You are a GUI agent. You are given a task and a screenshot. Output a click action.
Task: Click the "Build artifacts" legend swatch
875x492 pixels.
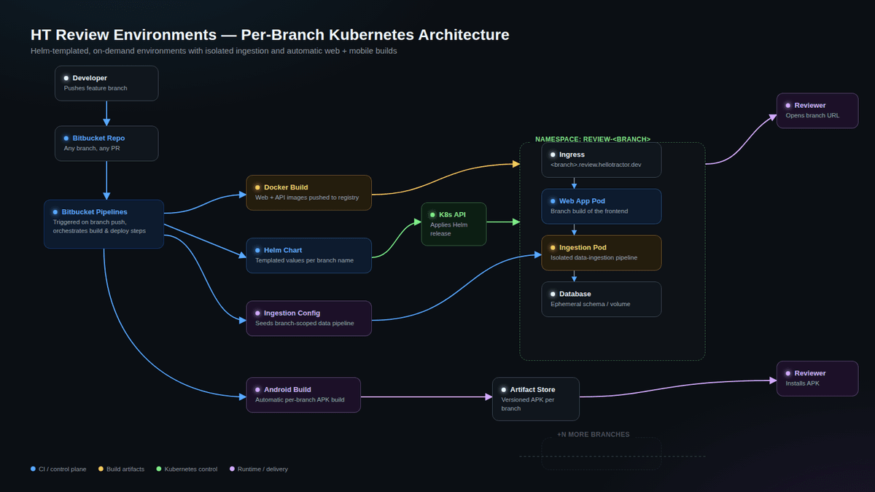(100, 469)
